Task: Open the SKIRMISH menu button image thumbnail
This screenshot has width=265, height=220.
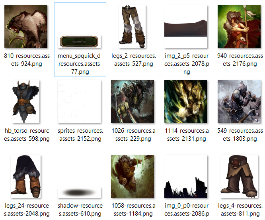Action: click(x=79, y=41)
